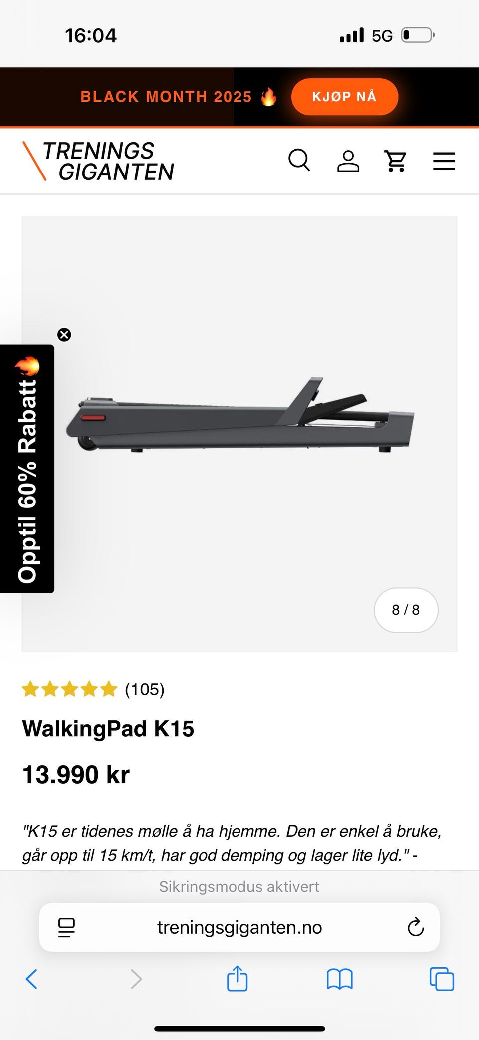Image resolution: width=479 pixels, height=1040 pixels.
Task: Tap the 8 / 8 image counter
Action: pos(406,610)
